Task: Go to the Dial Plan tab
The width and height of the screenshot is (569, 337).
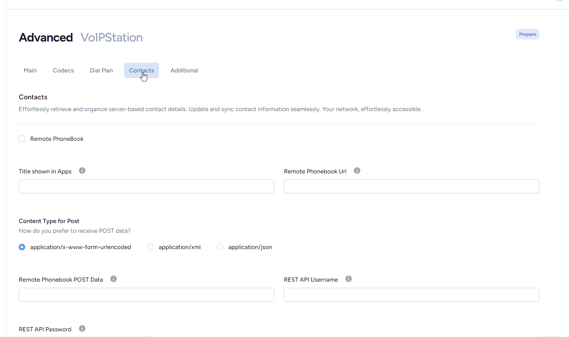Action: 101,70
